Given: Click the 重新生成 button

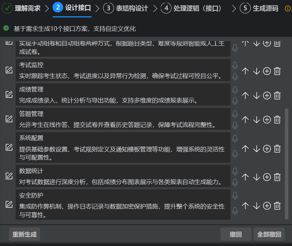Looking at the screenshot, I should (24, 234).
